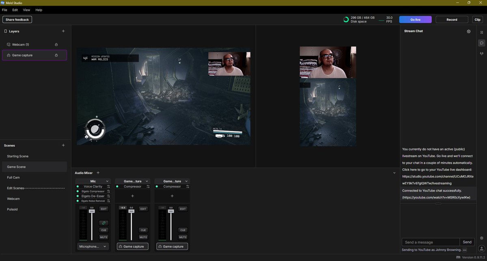Click the Layers panel header icon
The height and width of the screenshot is (261, 487).
tap(5, 31)
